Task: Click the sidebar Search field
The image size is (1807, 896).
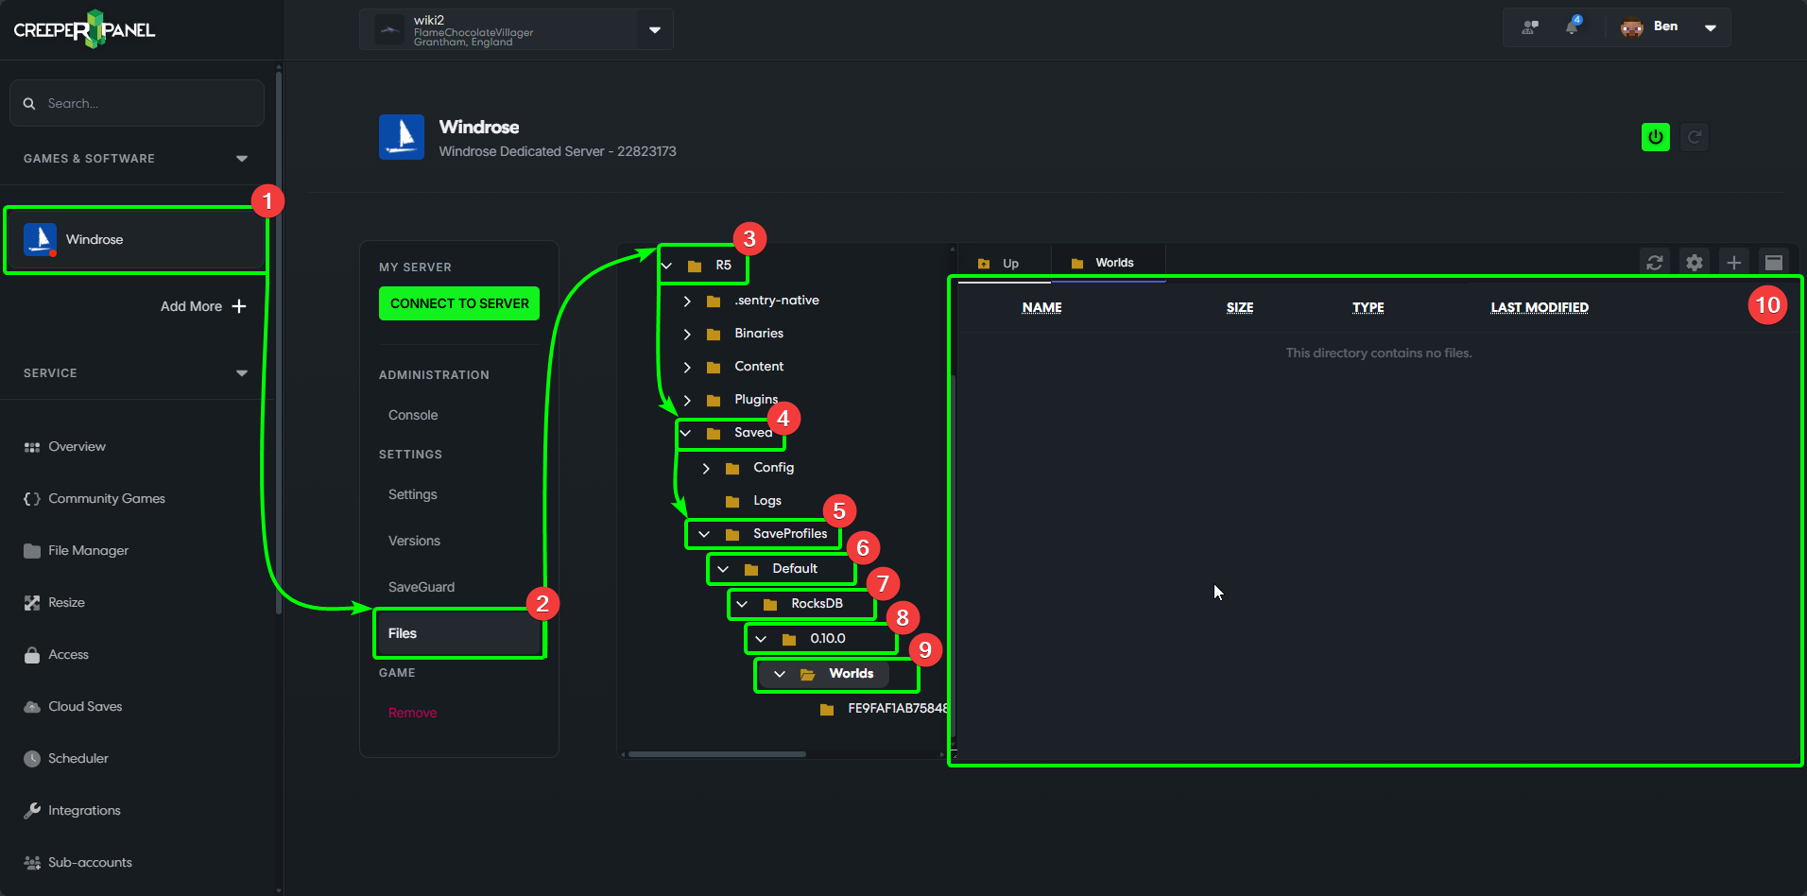Action: pyautogui.click(x=137, y=103)
